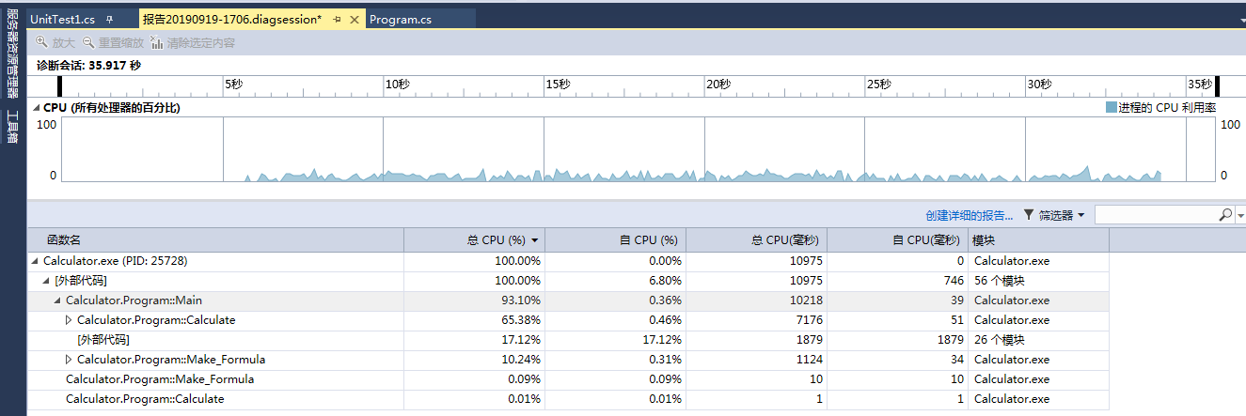
Task: Select the Calculator.Program::Main row
Action: pyautogui.click(x=568, y=300)
